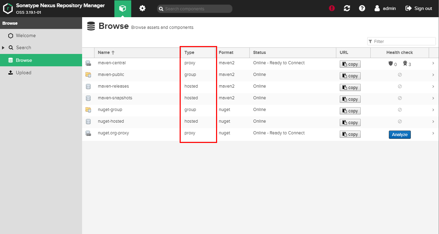The height and width of the screenshot is (234, 439).
Task: Click the Nexus hexagon logo
Action: [8, 8]
